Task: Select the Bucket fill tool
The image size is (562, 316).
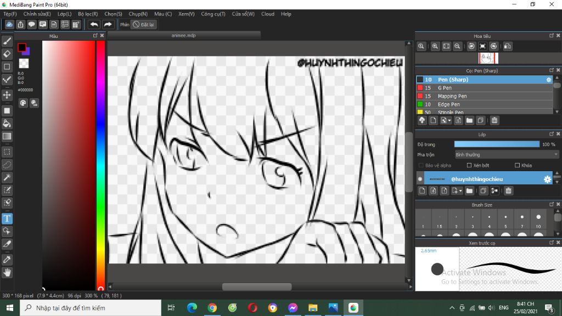Action: click(7, 123)
